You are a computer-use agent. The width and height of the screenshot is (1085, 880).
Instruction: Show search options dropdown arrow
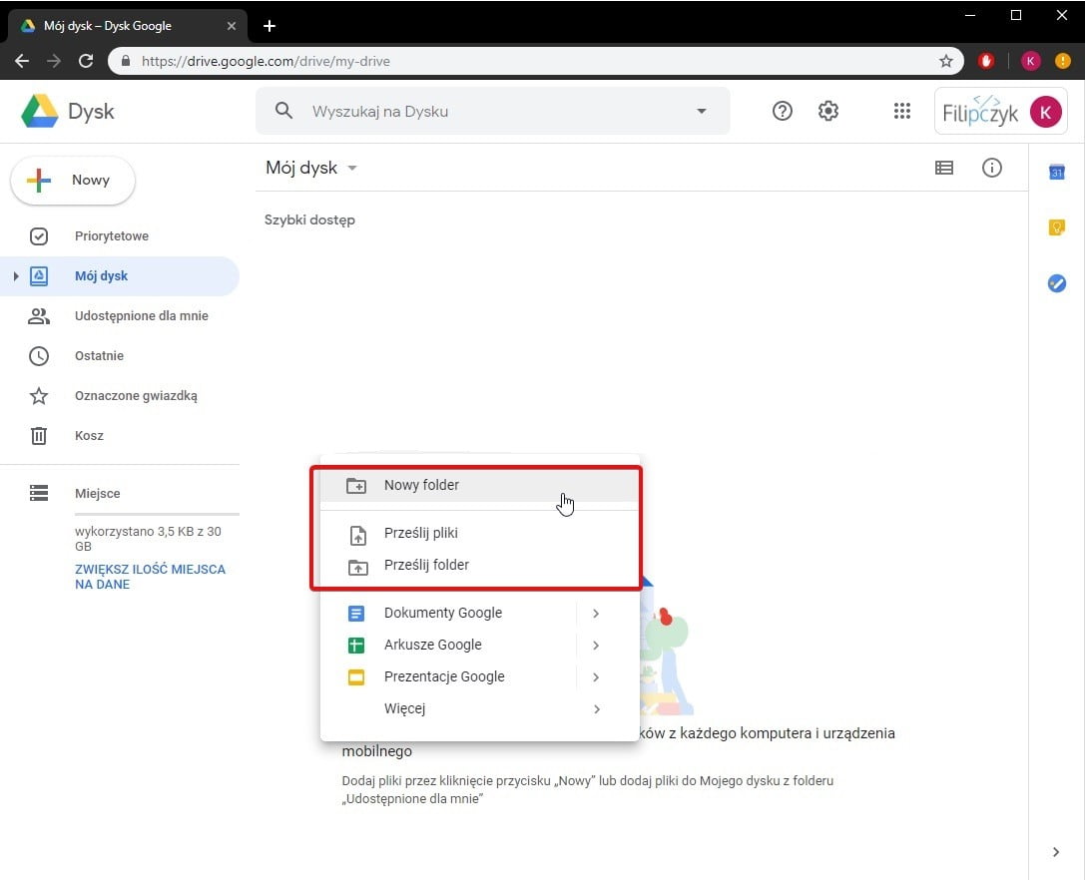pos(701,112)
